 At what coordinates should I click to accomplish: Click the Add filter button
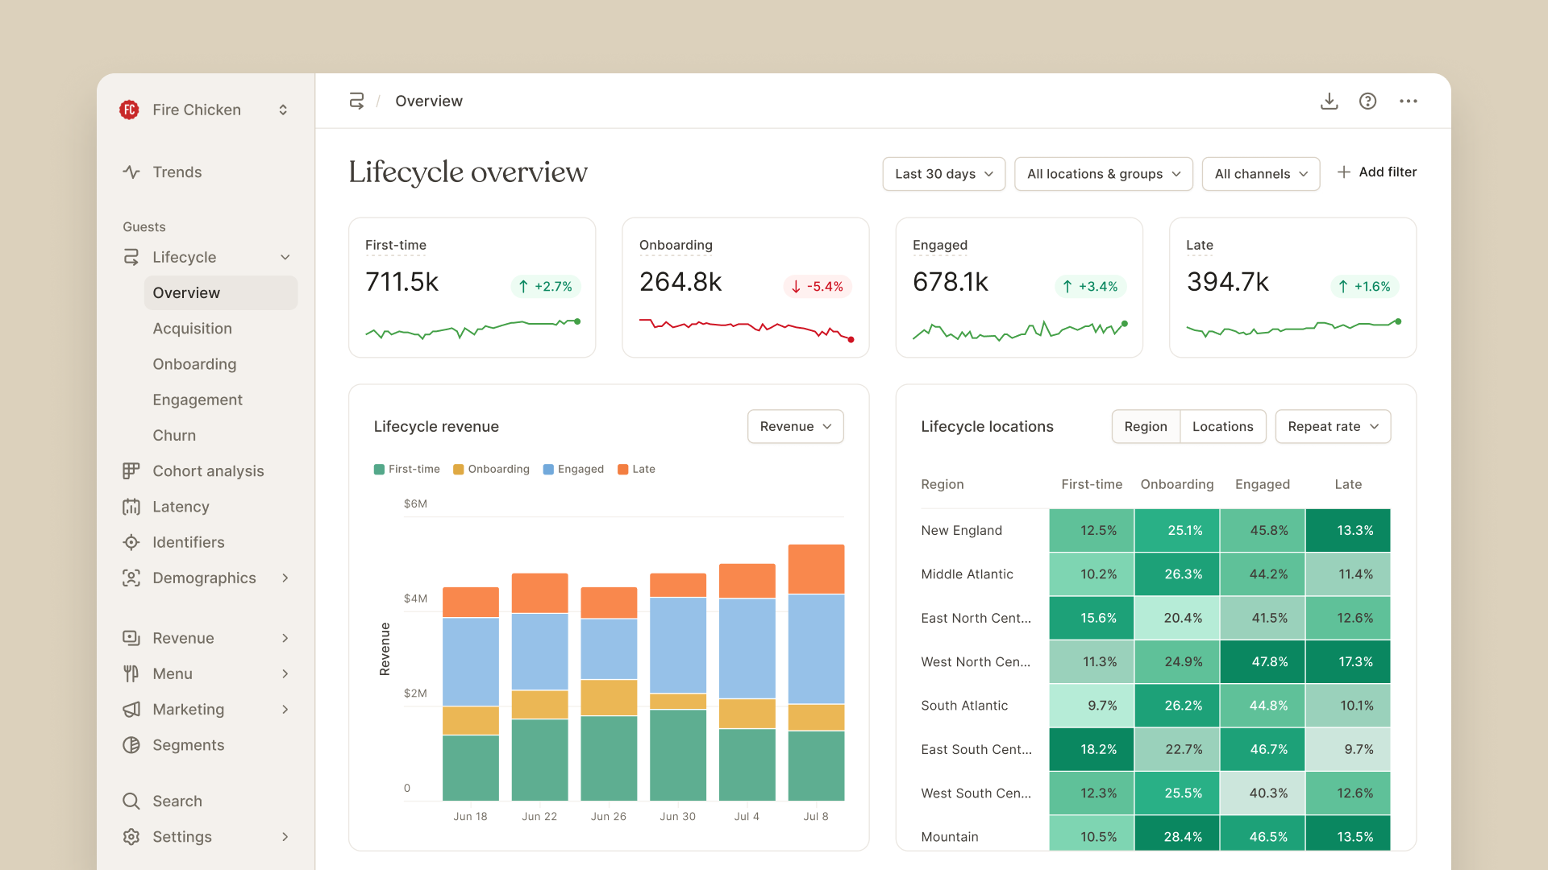pyautogui.click(x=1376, y=172)
